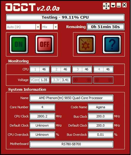Click the four-arrow move window icon
The height and width of the screenshot is (155, 131).
106,6
